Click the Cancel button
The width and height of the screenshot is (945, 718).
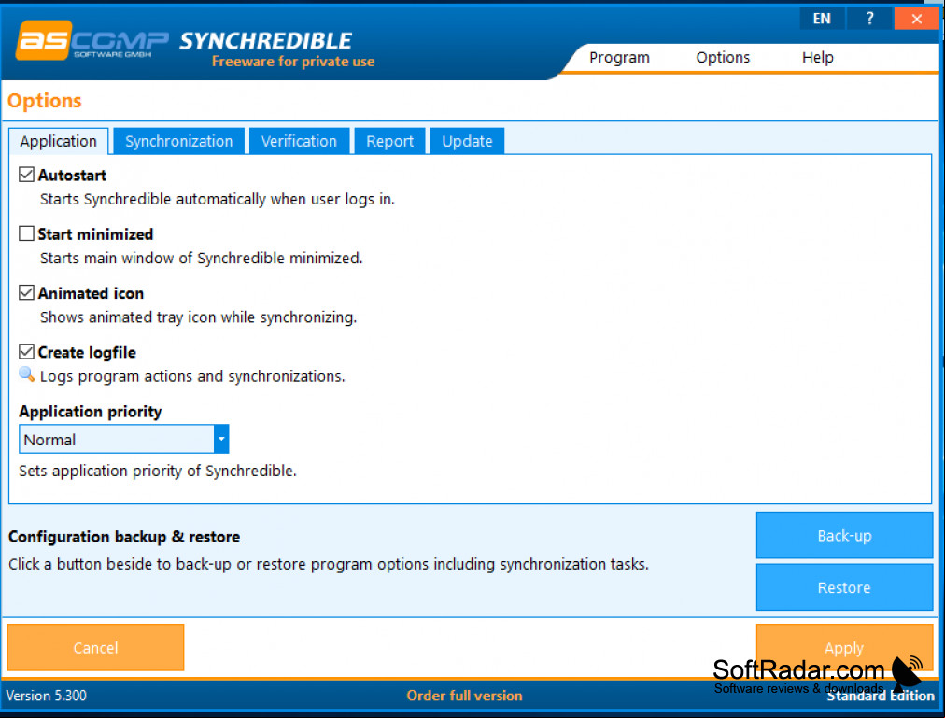[x=95, y=647]
